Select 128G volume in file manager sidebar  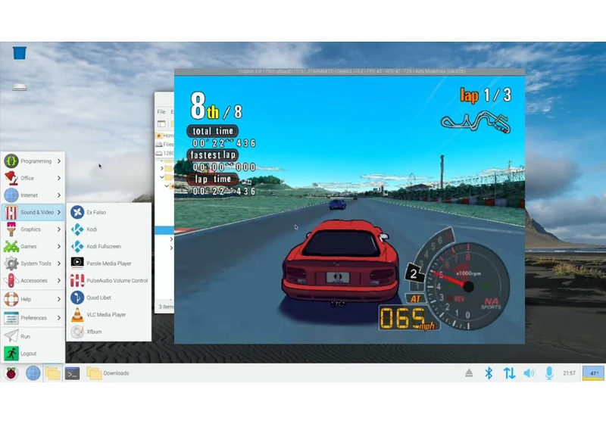click(165, 153)
